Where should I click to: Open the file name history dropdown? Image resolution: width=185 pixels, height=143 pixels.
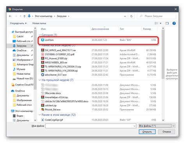(135, 126)
